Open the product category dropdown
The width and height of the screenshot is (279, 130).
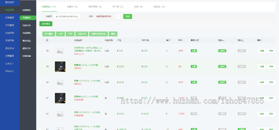108,16
